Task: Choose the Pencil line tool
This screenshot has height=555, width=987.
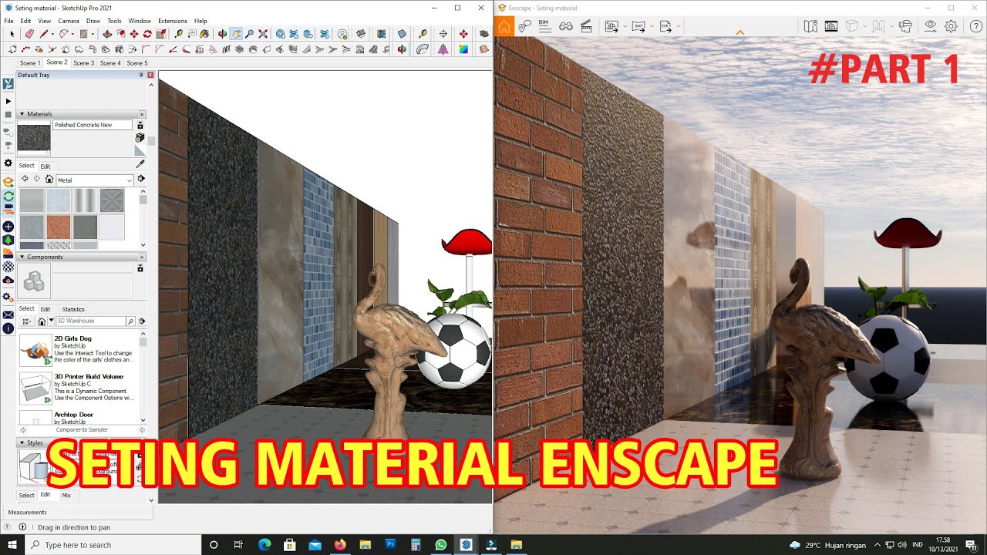Action: click(44, 34)
